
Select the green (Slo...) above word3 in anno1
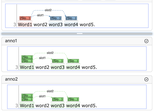[58, 61]
